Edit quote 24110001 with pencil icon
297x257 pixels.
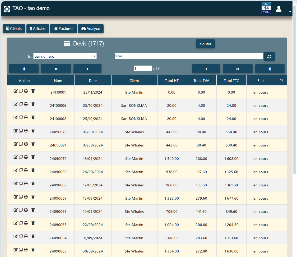(x=16, y=91)
